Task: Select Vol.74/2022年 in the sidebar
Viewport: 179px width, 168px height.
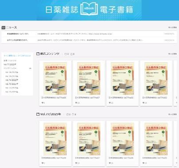Action: 12,80
